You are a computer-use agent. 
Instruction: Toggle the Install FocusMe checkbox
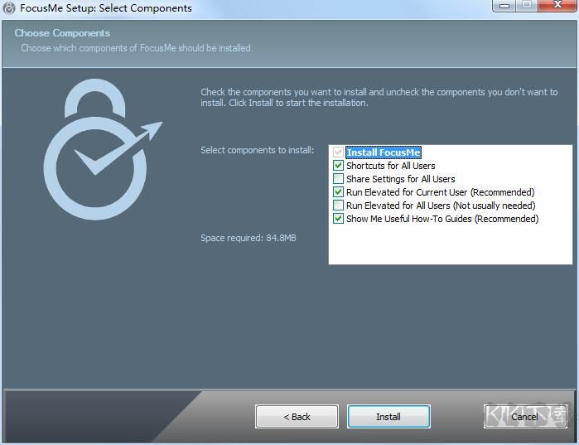tap(338, 152)
